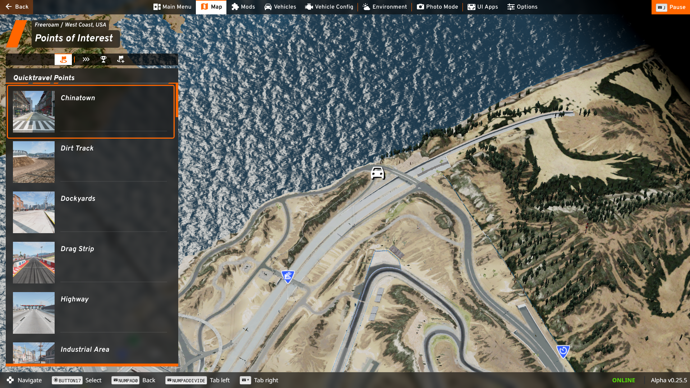Screen dimensions: 690x388
Task: Click the Freeroam / West Coast, USA breadcrumb
Action: [x=70, y=25]
